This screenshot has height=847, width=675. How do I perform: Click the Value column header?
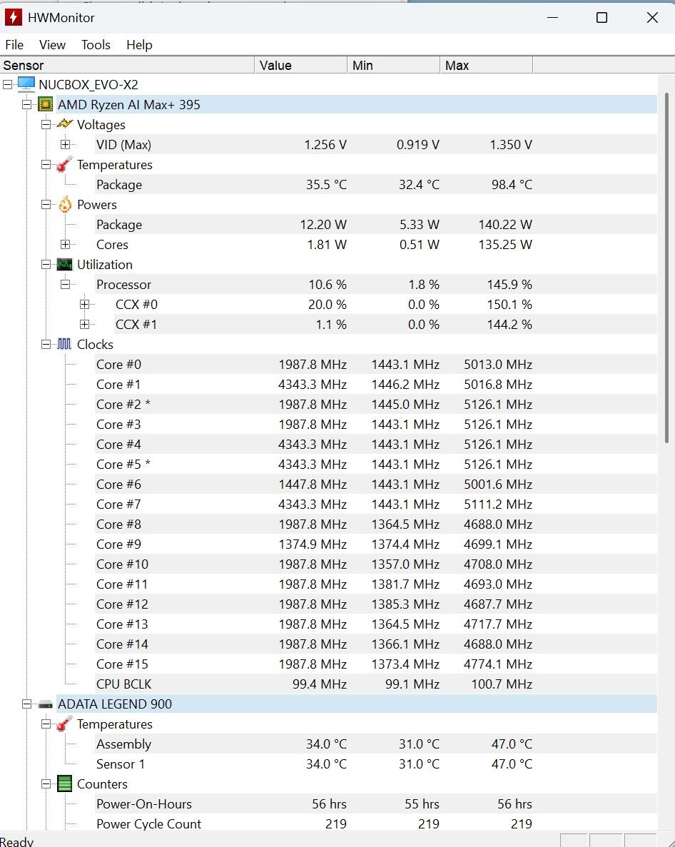(301, 66)
